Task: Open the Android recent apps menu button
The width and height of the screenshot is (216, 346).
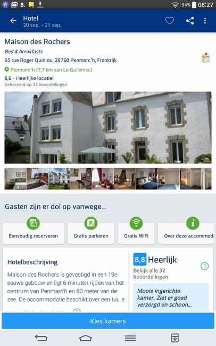Action: click(x=130, y=338)
